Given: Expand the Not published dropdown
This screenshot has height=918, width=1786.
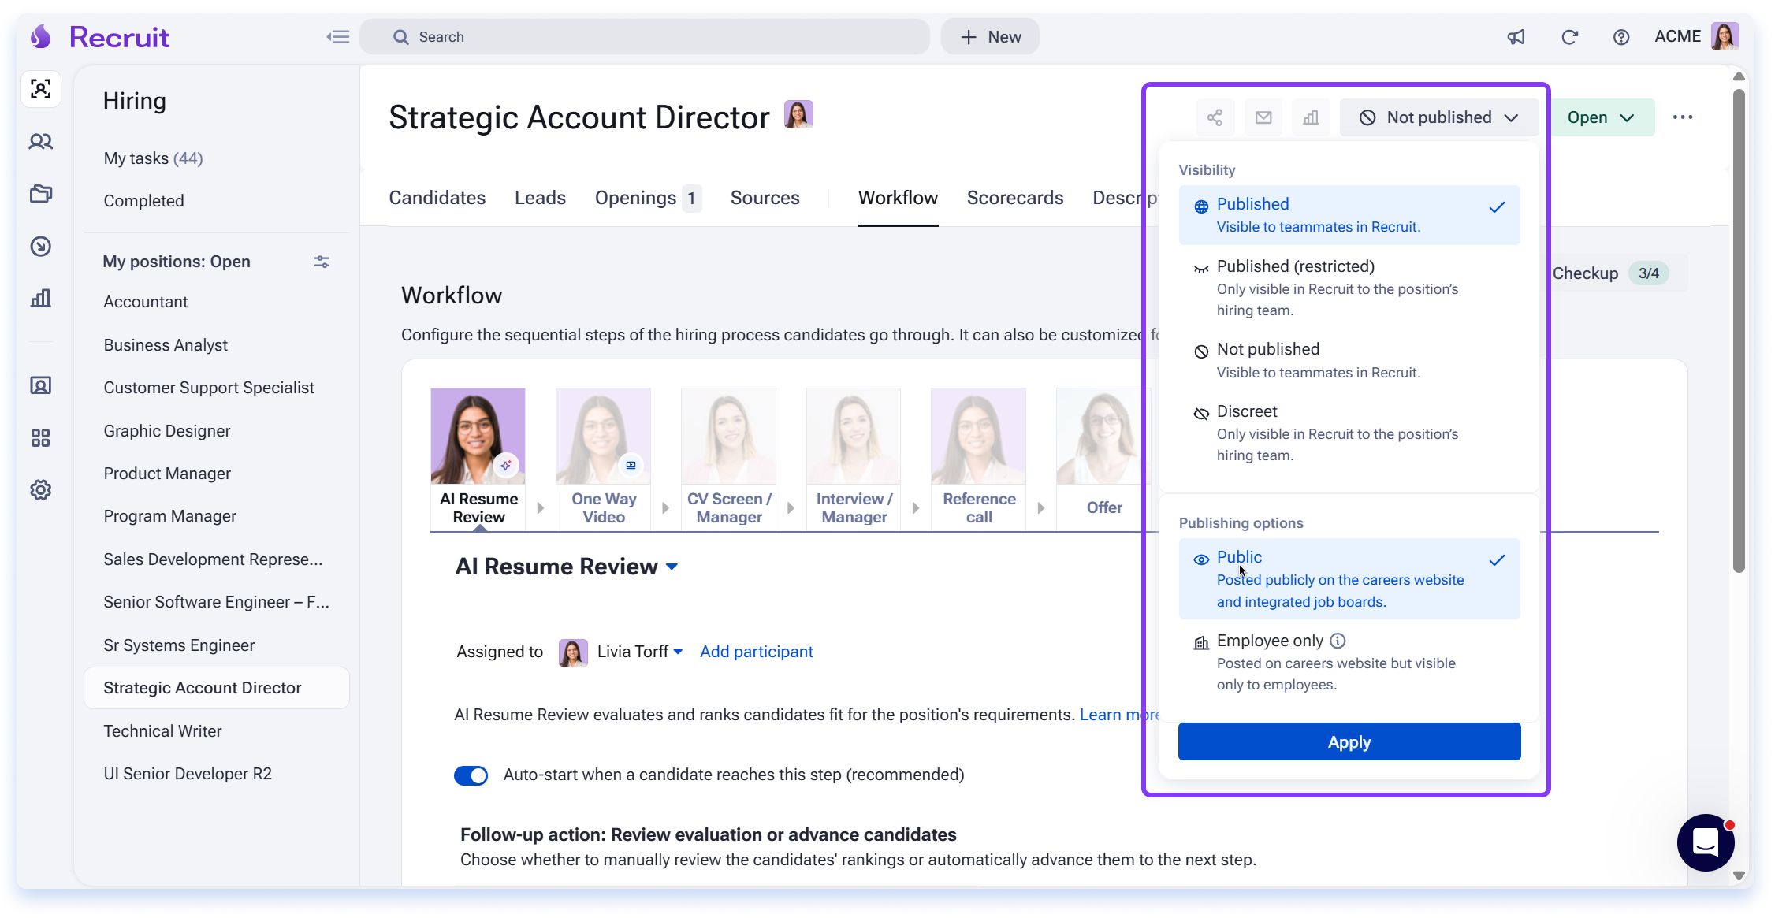Looking at the screenshot, I should [x=1439, y=117].
